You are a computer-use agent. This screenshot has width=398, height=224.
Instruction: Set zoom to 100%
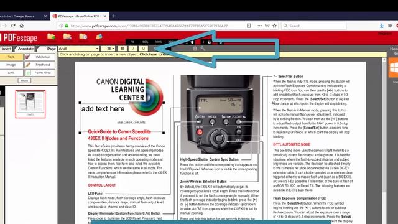[x=159, y=42]
